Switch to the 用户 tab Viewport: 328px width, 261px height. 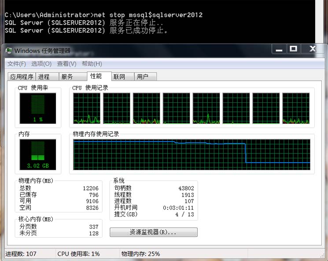point(143,77)
